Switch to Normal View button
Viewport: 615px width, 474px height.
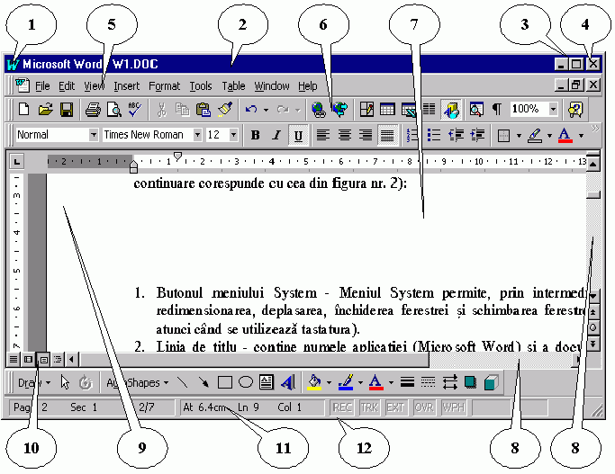click(x=14, y=359)
